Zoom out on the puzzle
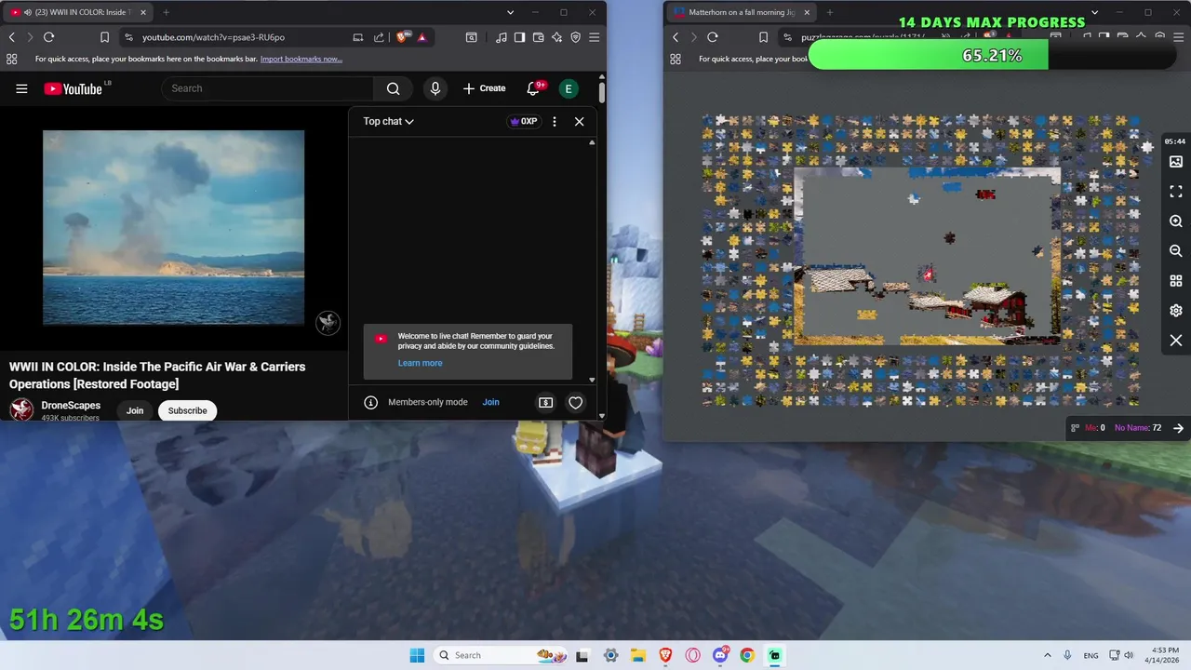Viewport: 1191px width, 670px height. pyautogui.click(x=1175, y=251)
